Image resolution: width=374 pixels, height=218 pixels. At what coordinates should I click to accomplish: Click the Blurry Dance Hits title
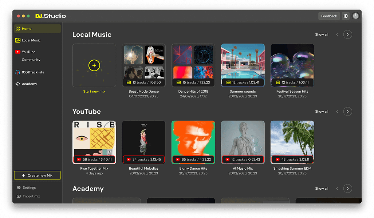click(193, 169)
